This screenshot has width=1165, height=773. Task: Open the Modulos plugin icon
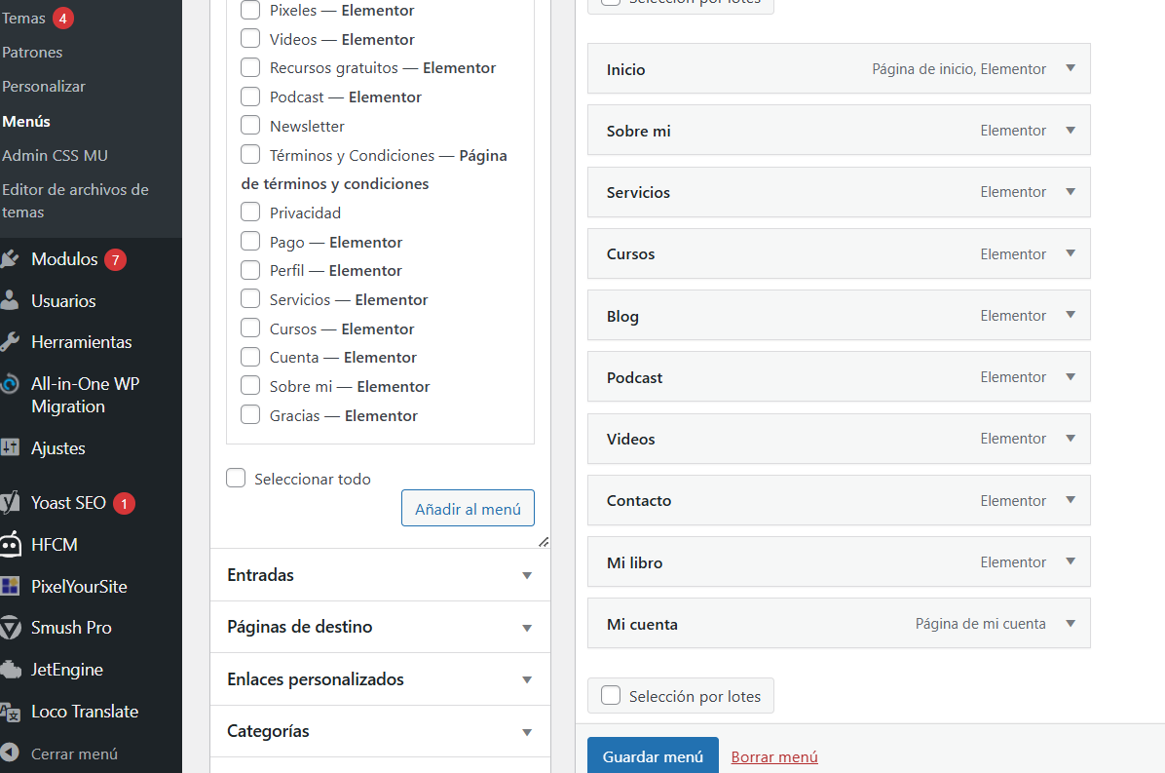pos(10,259)
